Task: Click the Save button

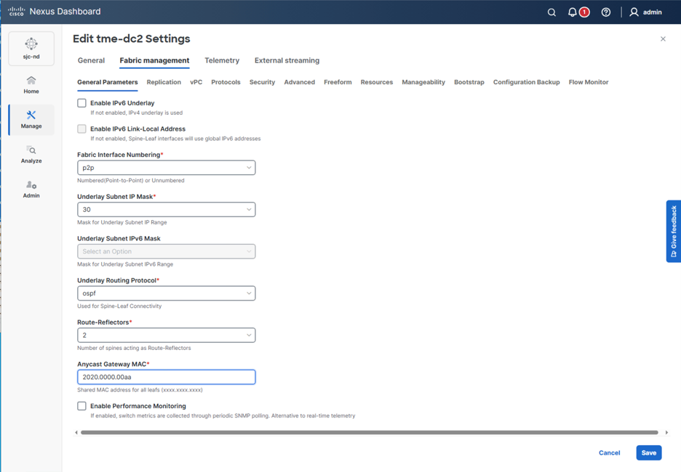Action: [649, 453]
